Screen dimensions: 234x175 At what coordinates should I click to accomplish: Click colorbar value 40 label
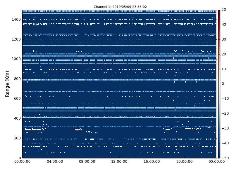(224, 24)
